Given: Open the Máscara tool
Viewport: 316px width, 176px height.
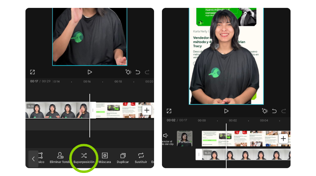Looking at the screenshot, I should pyautogui.click(x=105, y=158).
